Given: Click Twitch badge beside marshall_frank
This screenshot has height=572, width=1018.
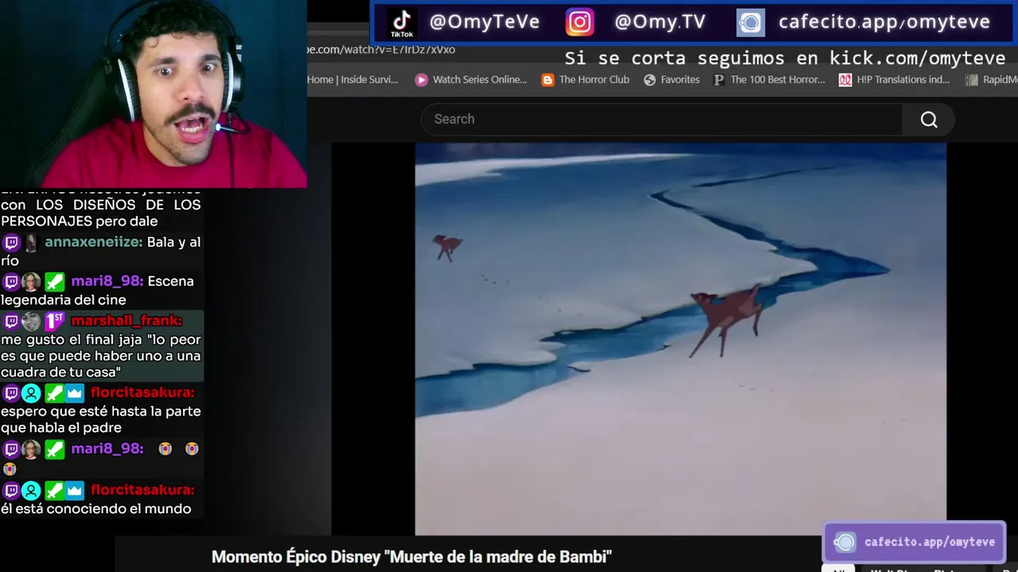Looking at the screenshot, I should tap(11, 321).
